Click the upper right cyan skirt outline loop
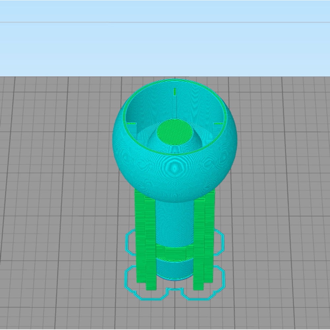The height and width of the screenshot is (330, 330). pyautogui.click(x=219, y=242)
